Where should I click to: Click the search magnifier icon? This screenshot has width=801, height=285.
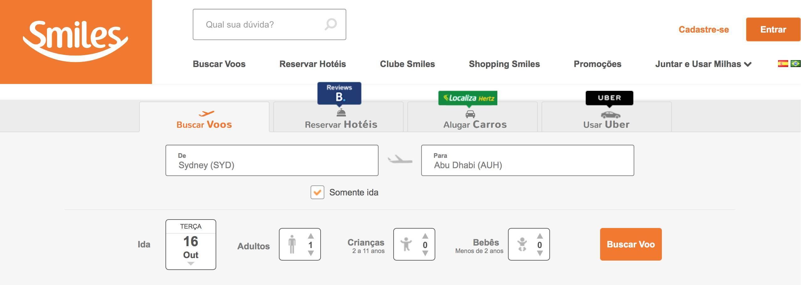coord(330,24)
